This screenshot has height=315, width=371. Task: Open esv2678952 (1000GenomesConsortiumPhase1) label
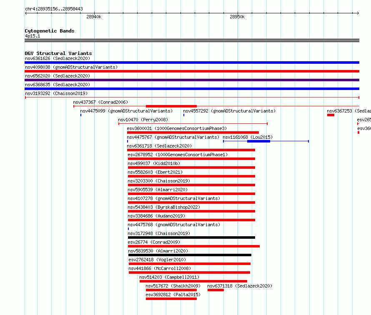pos(178,155)
